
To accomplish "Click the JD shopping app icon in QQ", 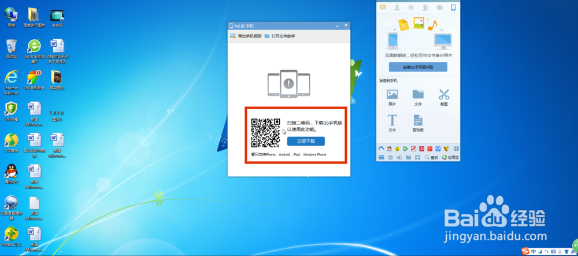I will click(x=422, y=149).
